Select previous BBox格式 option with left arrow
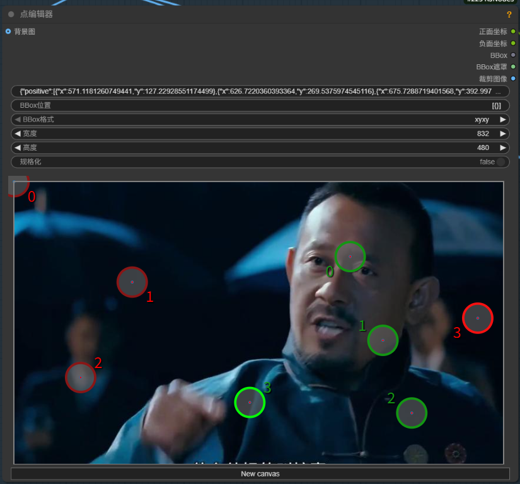Viewport: 520px width, 484px height. point(18,119)
